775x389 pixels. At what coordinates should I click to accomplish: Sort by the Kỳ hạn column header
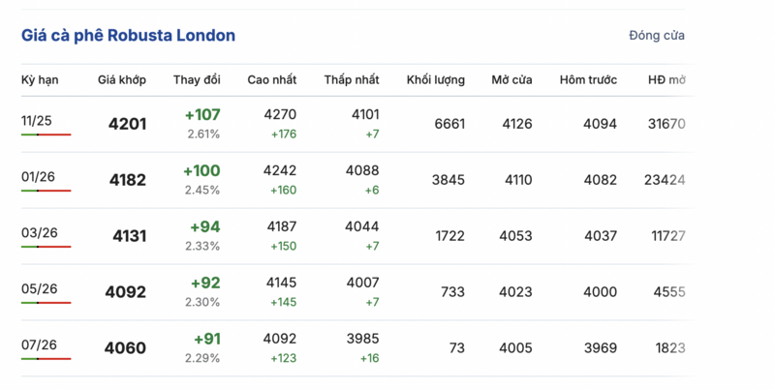click(x=41, y=79)
